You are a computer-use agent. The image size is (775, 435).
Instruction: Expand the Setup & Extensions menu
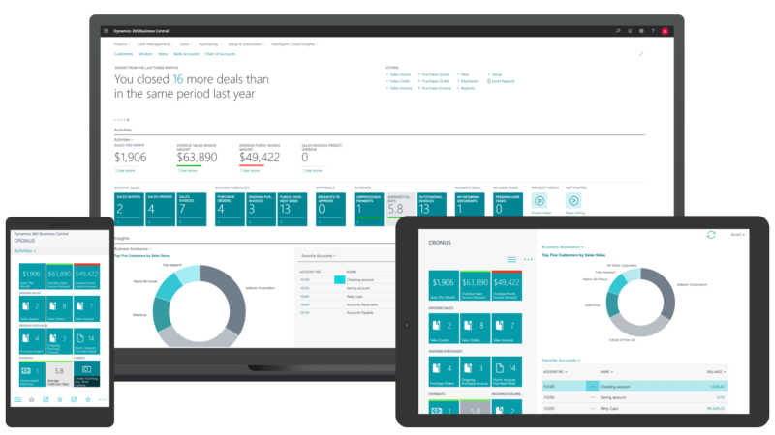246,44
